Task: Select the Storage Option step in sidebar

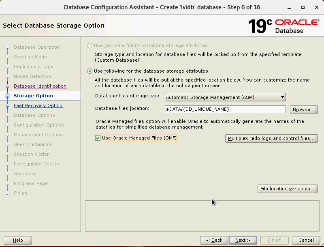Action: (33, 96)
